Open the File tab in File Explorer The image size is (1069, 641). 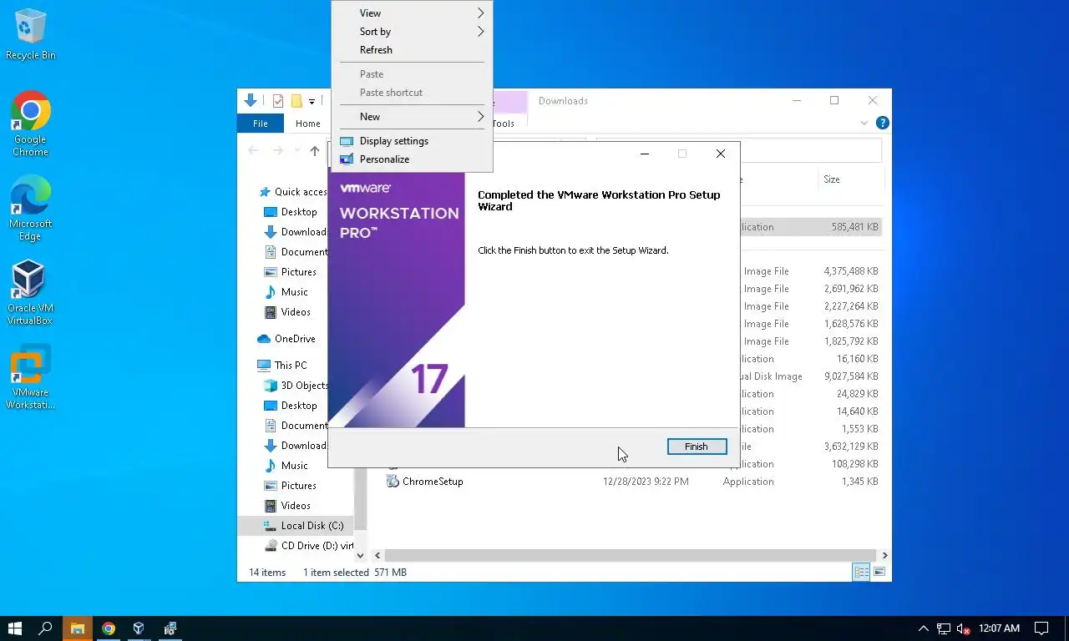(261, 124)
